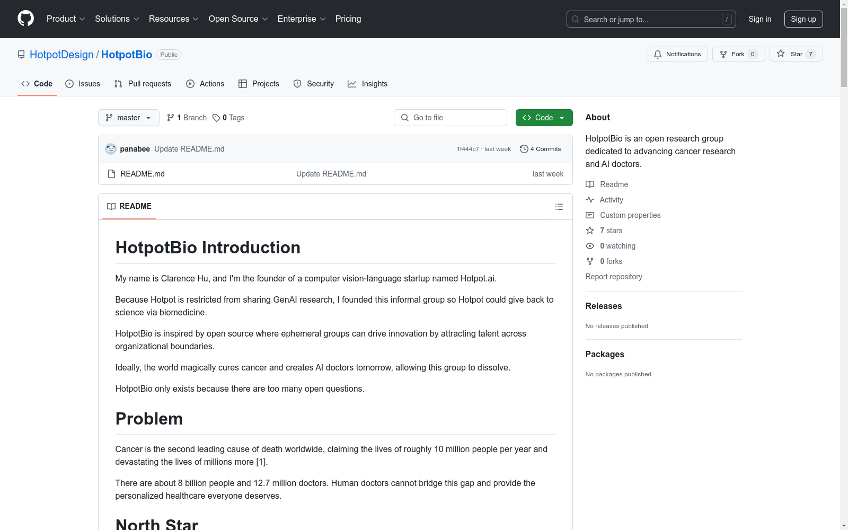Click the page vertical scrollbar

(844, 48)
